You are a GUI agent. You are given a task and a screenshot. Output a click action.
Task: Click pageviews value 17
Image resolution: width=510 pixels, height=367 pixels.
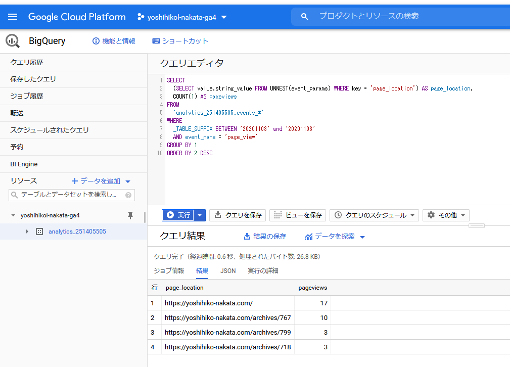click(323, 303)
